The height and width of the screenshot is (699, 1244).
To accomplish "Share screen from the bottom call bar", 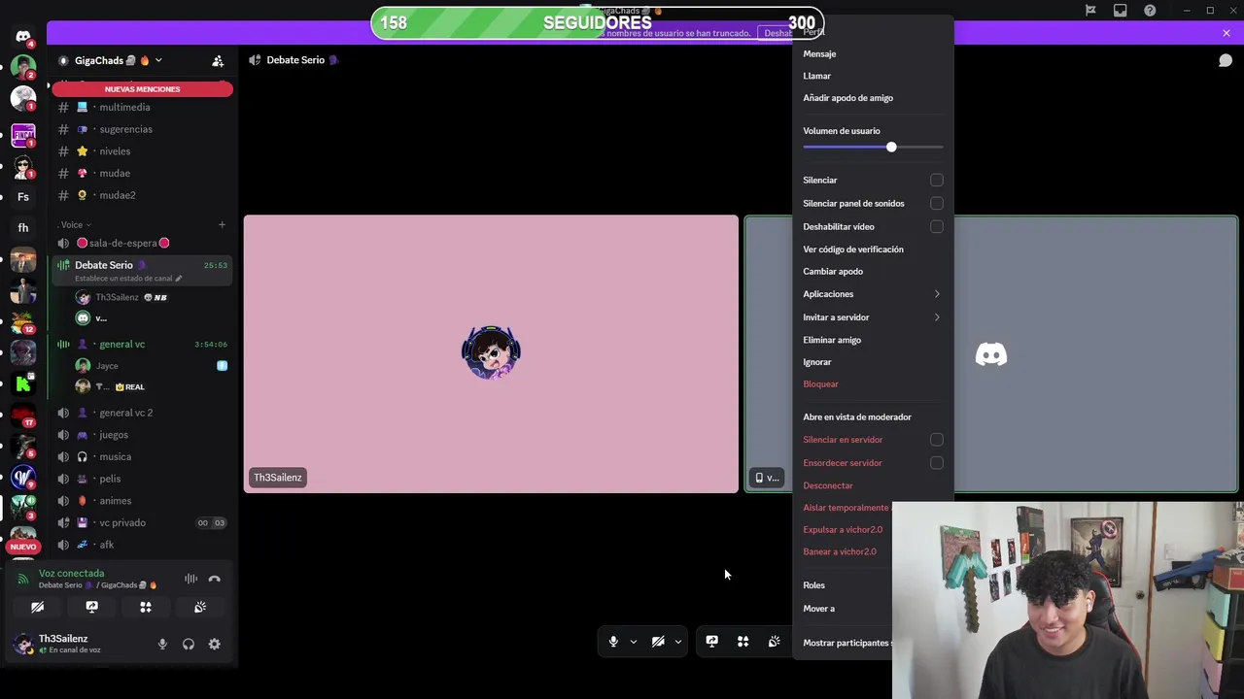I will (712, 642).
